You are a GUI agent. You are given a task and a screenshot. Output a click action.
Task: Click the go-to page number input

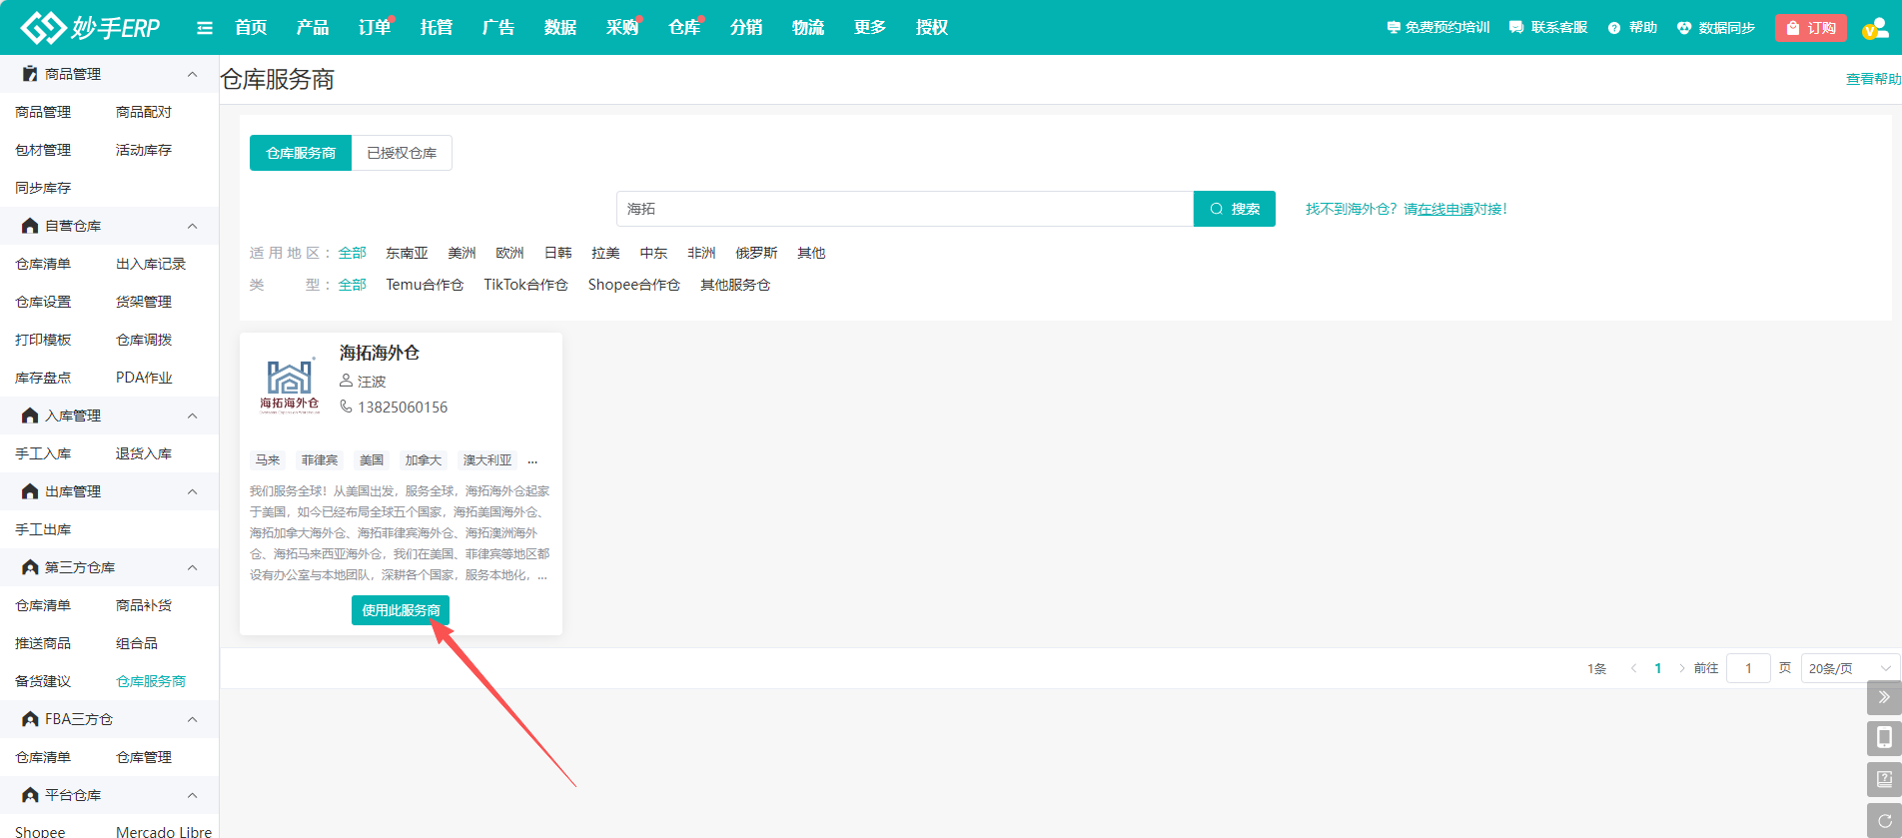[1748, 668]
